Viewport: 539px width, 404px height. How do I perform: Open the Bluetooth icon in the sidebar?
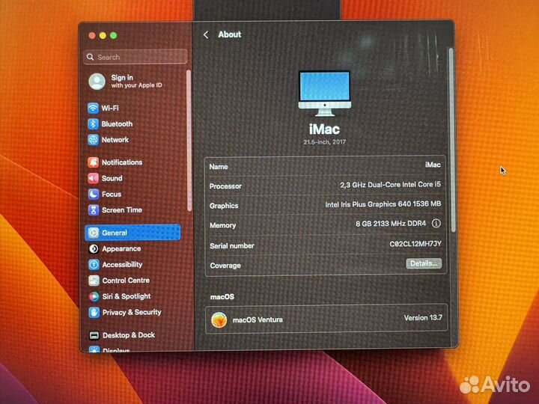click(x=93, y=123)
